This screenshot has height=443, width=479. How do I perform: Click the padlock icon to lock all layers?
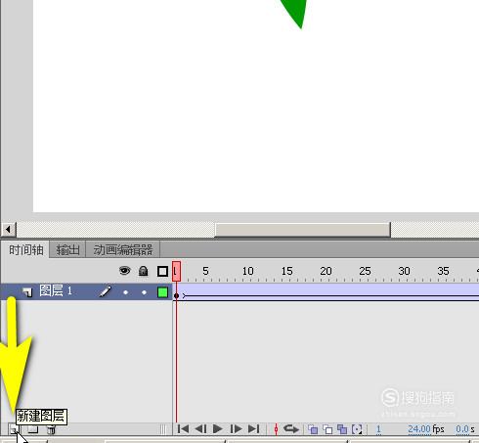pos(144,271)
